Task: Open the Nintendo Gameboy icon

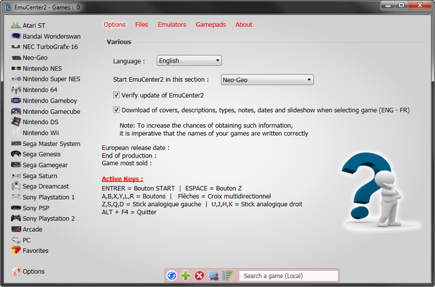Action: 16,101
